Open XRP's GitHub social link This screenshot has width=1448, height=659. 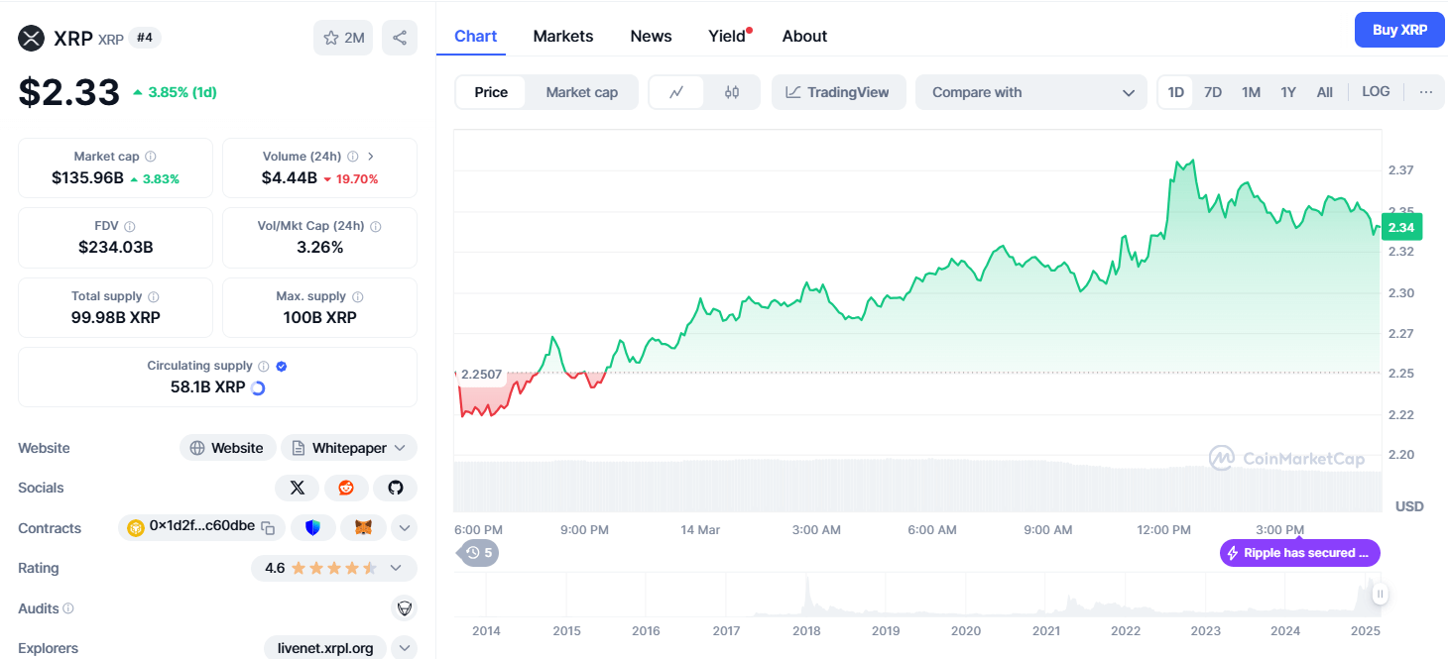395,488
